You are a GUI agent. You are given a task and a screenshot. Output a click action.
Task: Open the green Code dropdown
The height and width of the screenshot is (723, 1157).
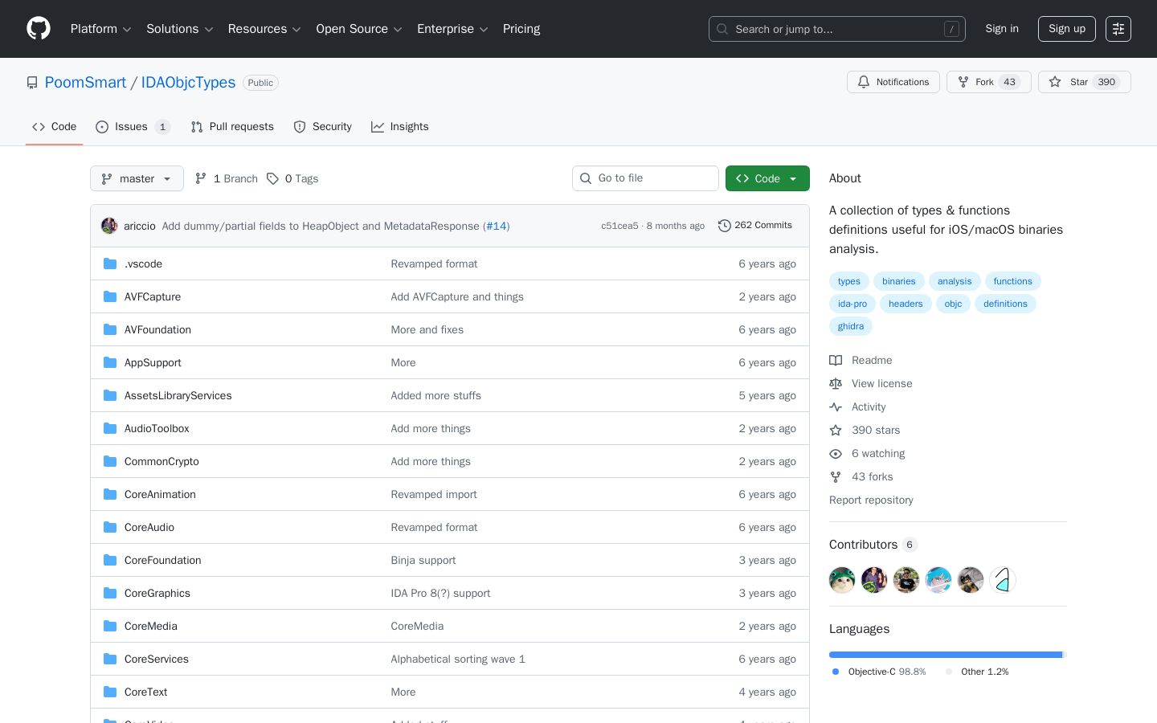coord(767,178)
